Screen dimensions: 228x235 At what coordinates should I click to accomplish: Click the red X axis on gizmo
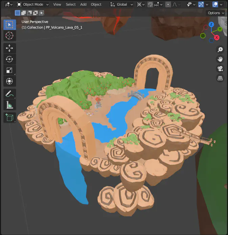(217, 37)
